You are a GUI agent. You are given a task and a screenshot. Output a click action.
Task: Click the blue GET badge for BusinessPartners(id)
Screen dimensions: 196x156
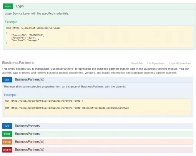[x=7, y=80]
